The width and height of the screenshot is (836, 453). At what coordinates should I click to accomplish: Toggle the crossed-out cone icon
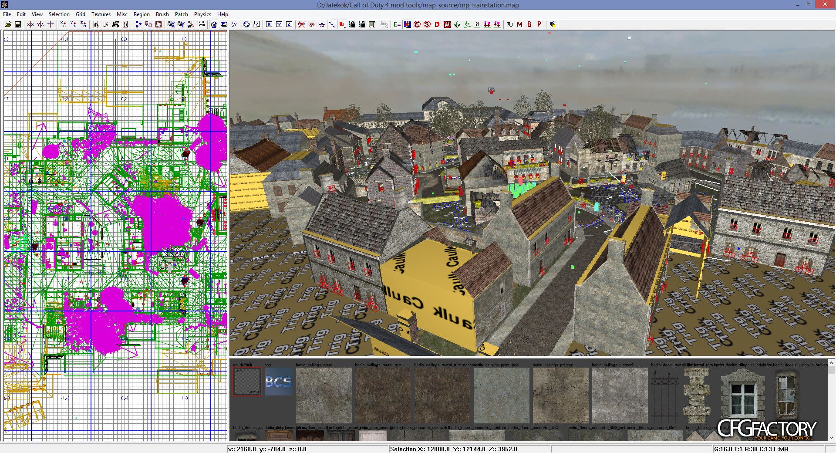tap(301, 24)
